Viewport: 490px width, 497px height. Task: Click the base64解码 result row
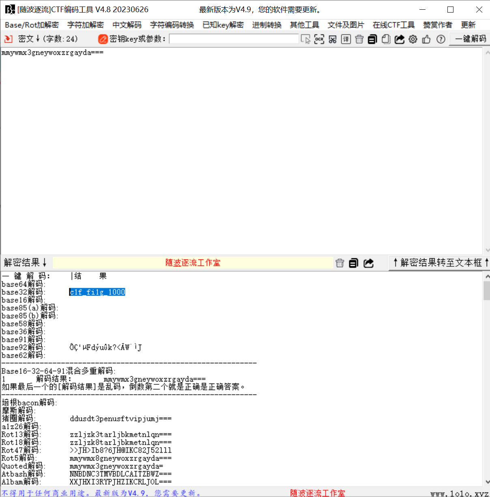pyautogui.click(x=24, y=284)
